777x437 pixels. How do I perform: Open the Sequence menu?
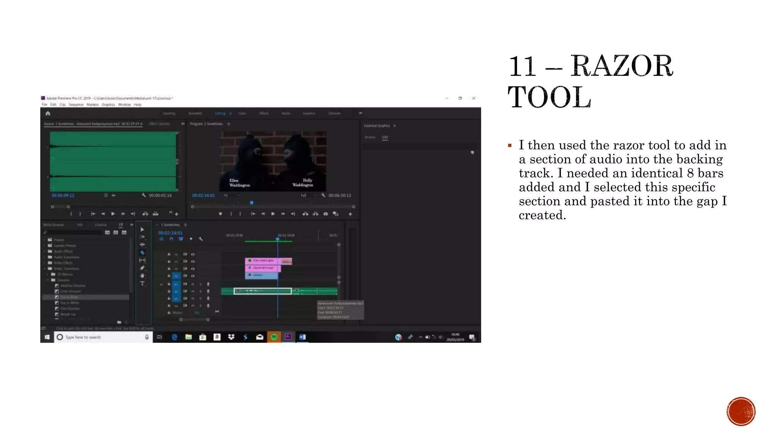(x=76, y=105)
